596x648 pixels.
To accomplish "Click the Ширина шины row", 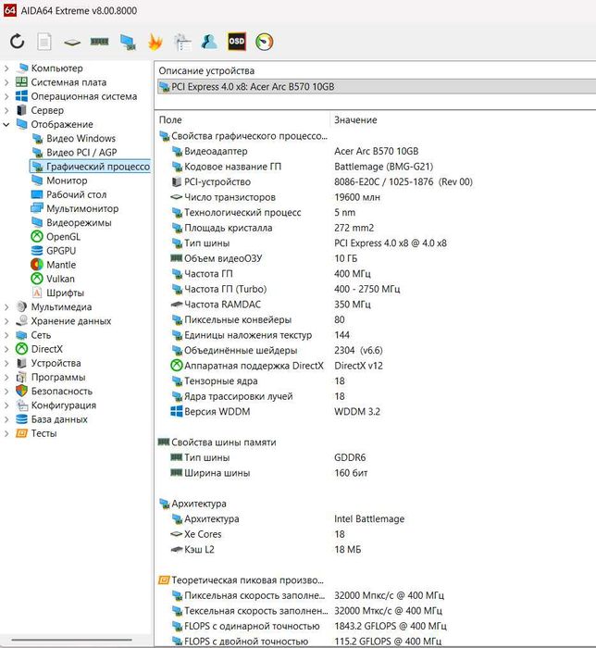I will pyautogui.click(x=376, y=473).
